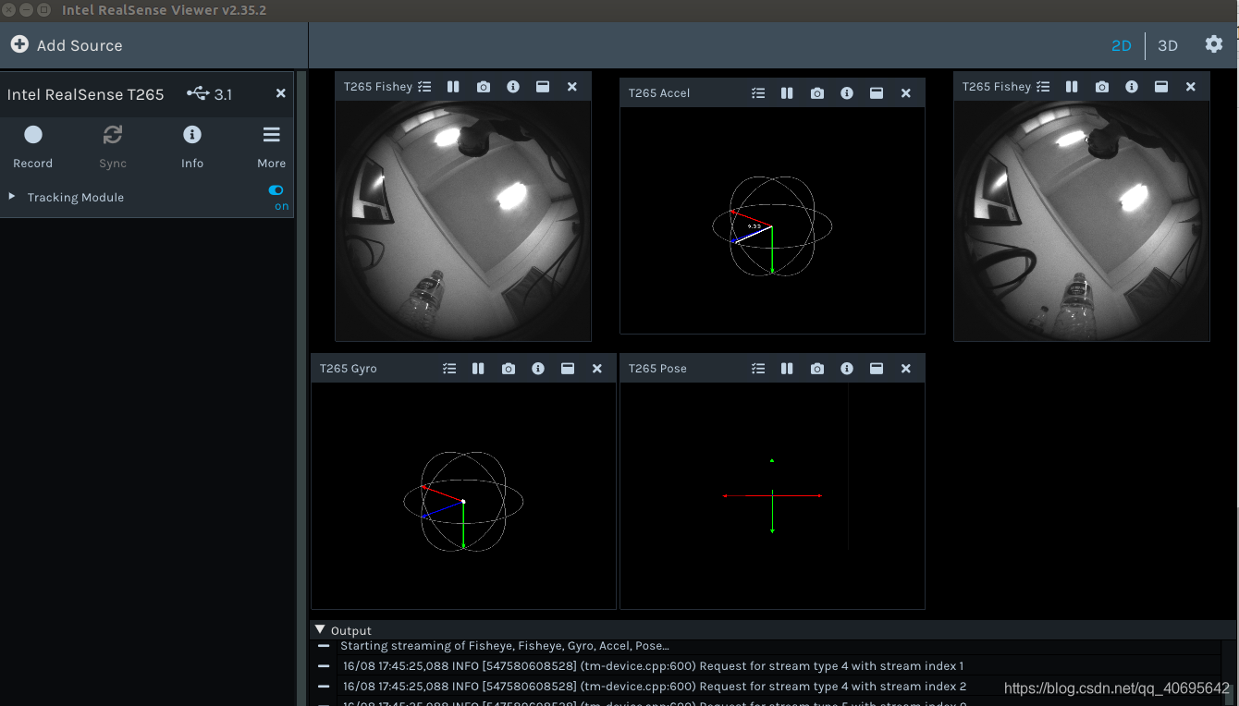The height and width of the screenshot is (706, 1239).
Task: Open metadata list for right Fisheye stream
Action: click(x=1043, y=87)
